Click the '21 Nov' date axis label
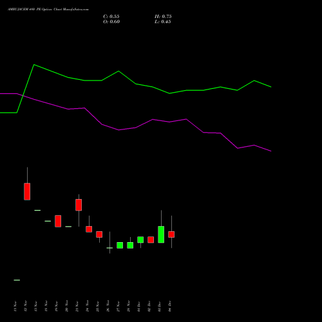This screenshot has width=322, height=322. point(77,306)
